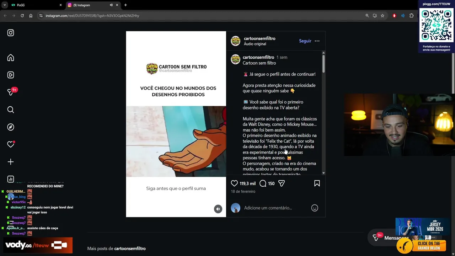
Task: Open direct messages with 9+ badge in sidebar
Action: pyautogui.click(x=11, y=92)
